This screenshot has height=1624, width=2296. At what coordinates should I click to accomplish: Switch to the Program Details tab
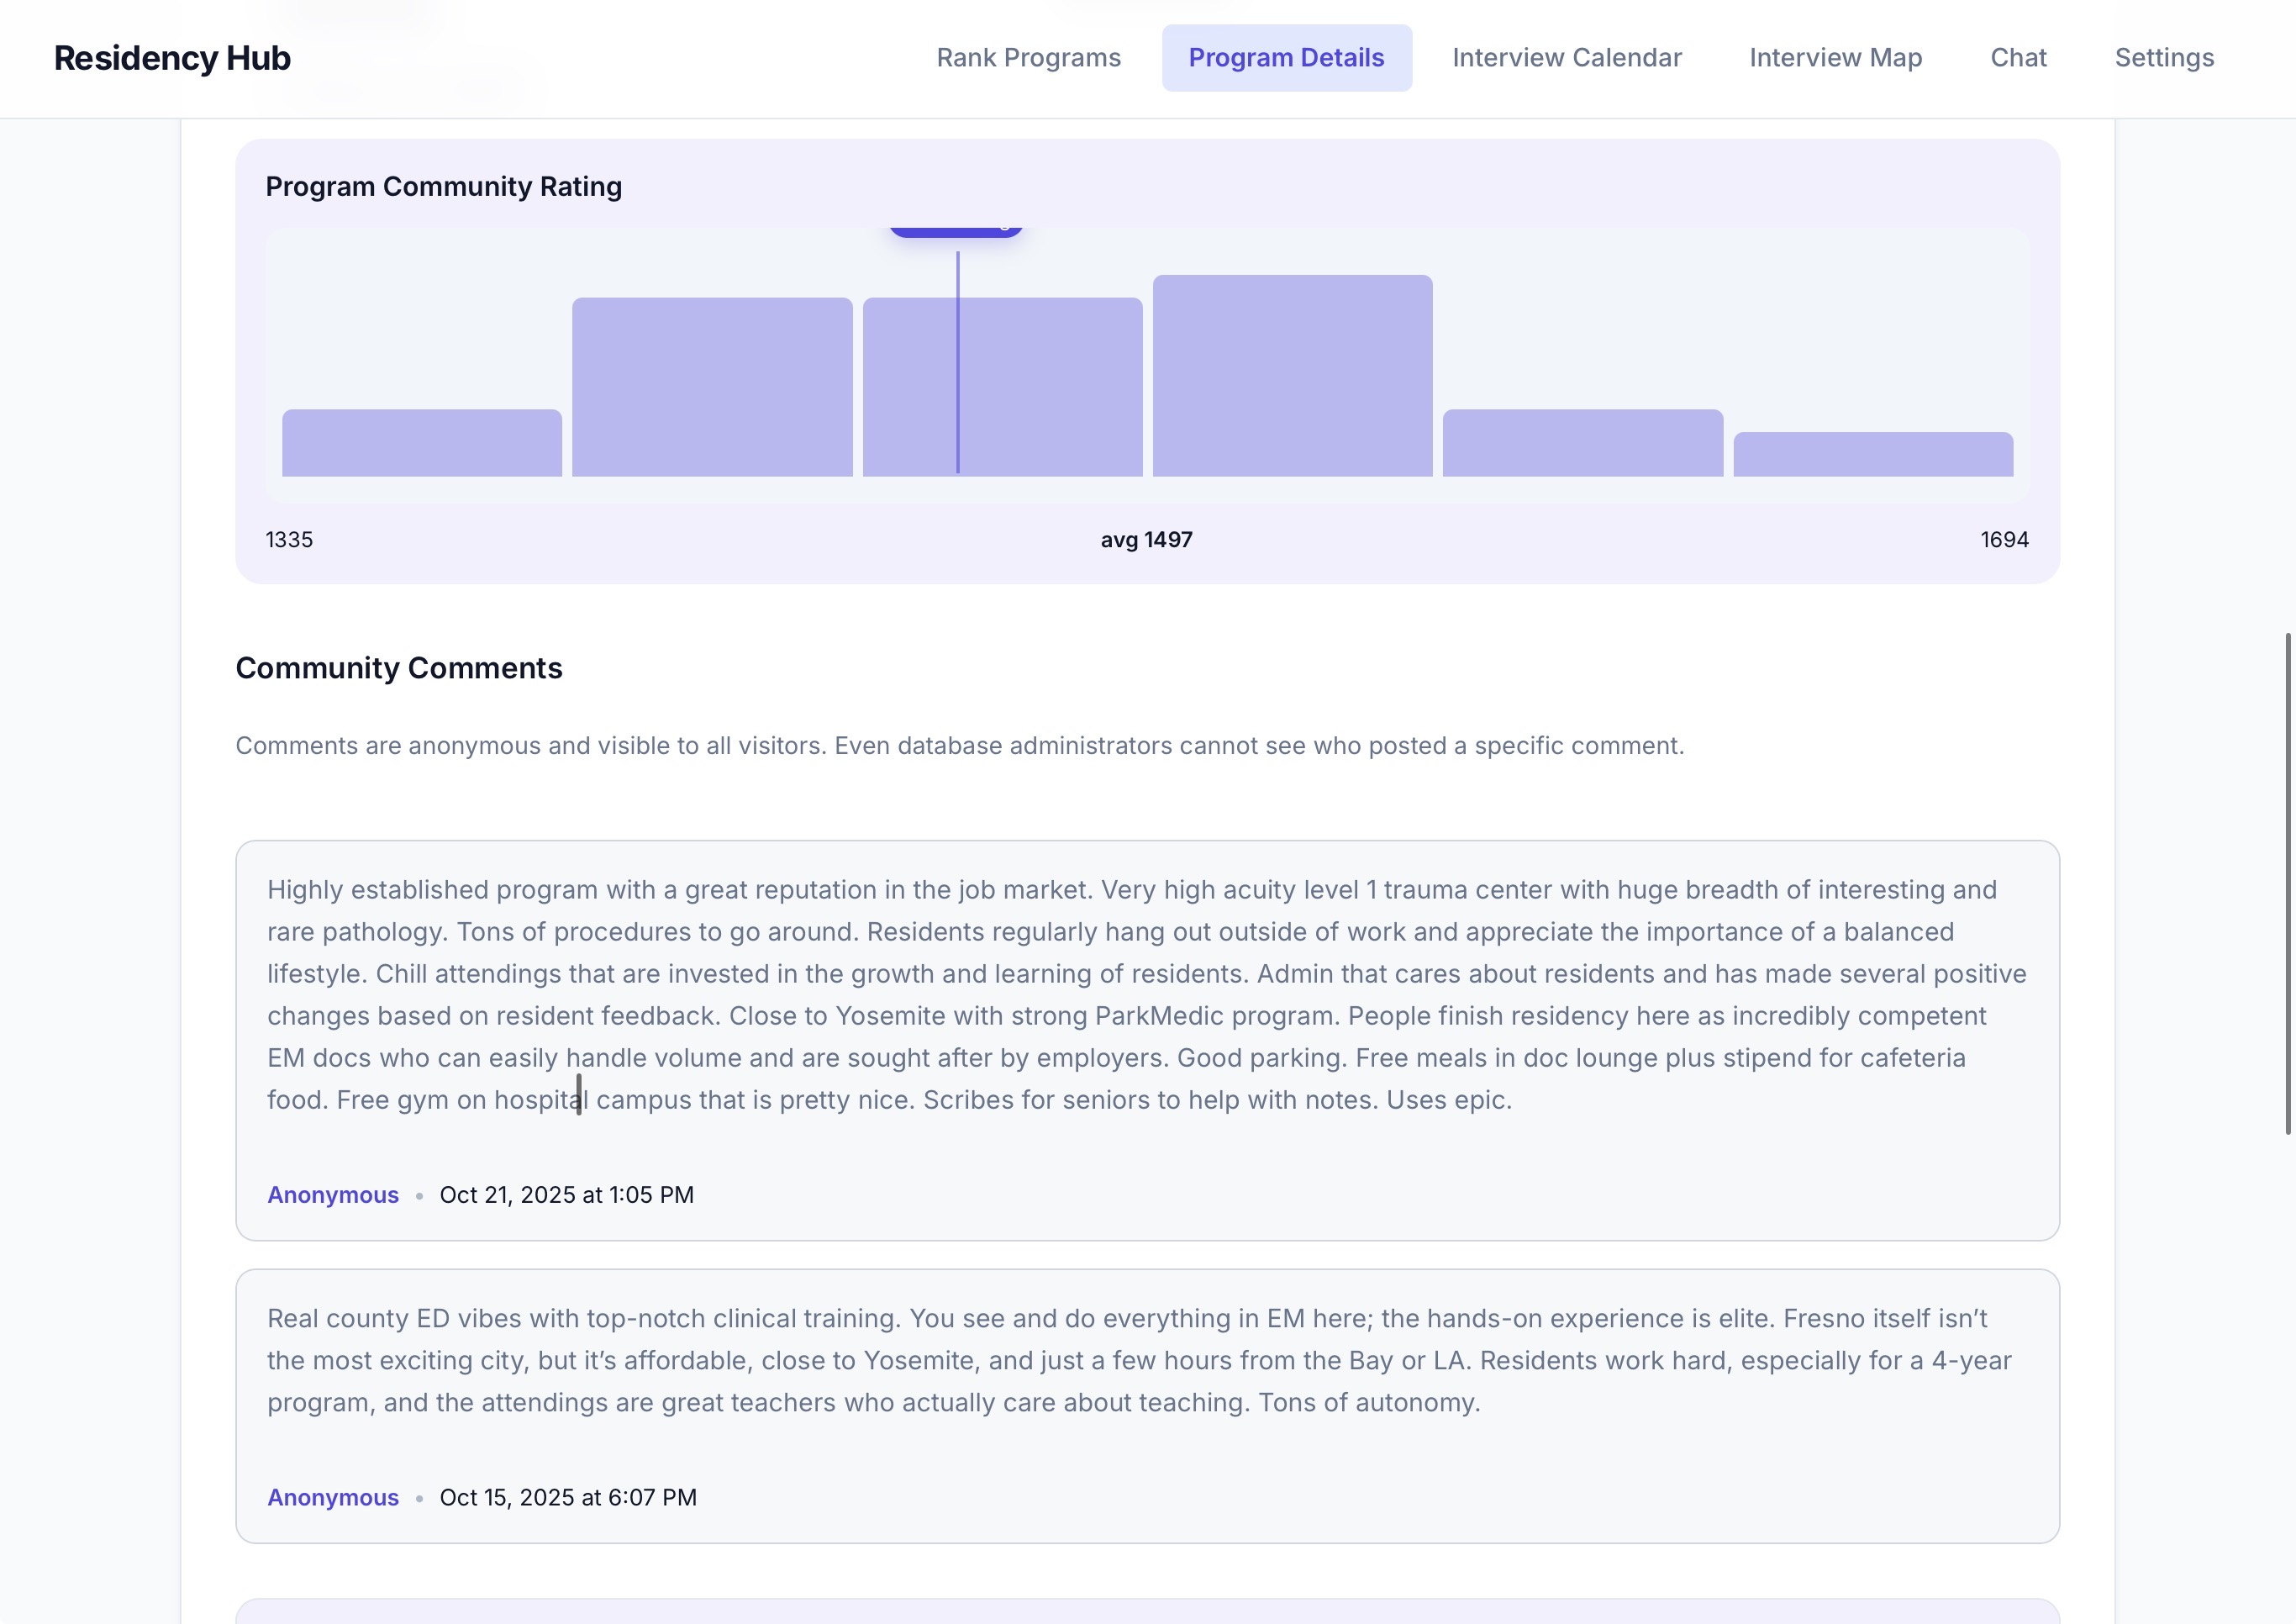[x=1287, y=57]
